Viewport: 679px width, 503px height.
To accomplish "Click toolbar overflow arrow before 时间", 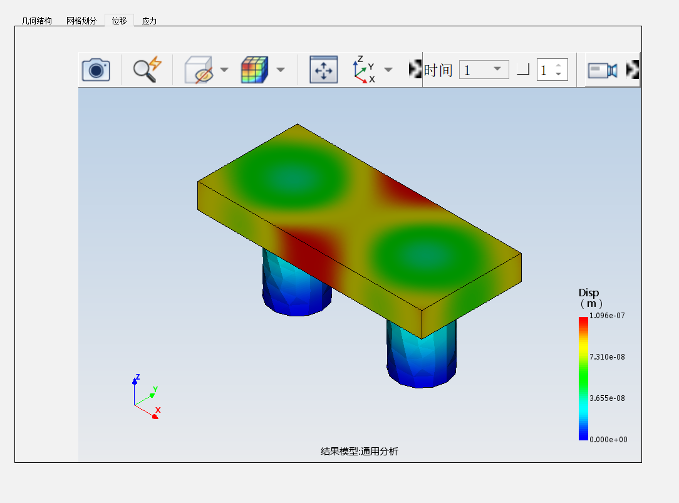I will pyautogui.click(x=415, y=70).
